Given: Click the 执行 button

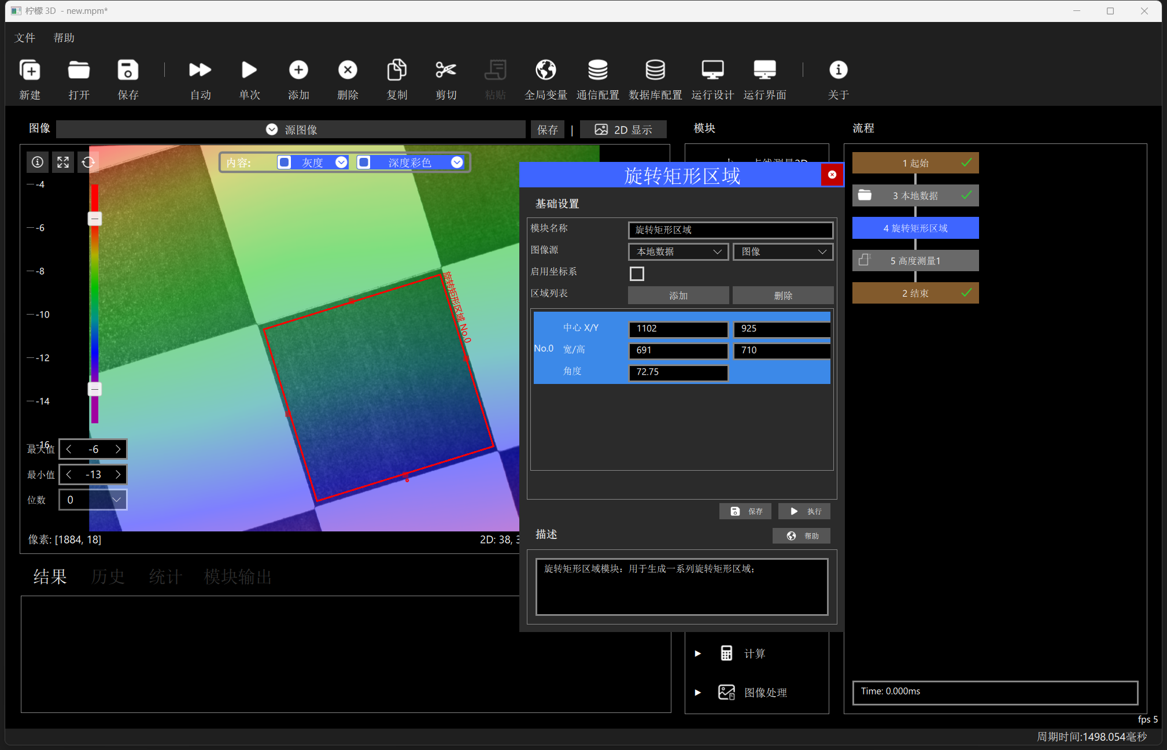Looking at the screenshot, I should point(804,511).
